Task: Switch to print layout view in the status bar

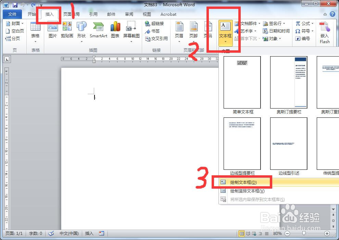Action: click(241, 233)
